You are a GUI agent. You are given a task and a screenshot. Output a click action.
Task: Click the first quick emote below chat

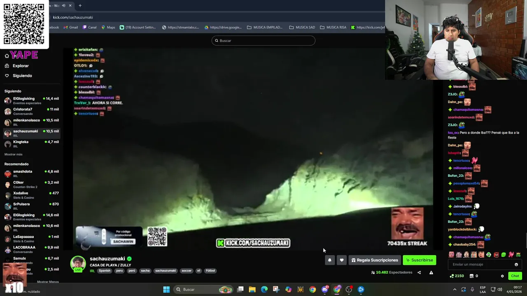pyautogui.click(x=451, y=255)
